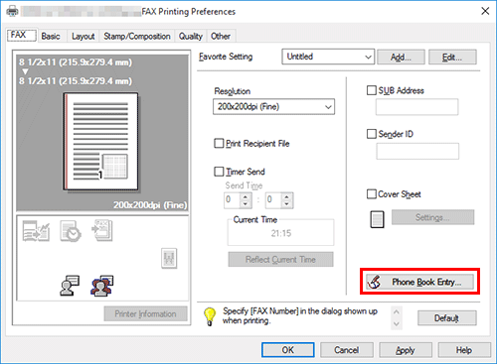
Task: Click the FAX cover sheet status icon
Action: tap(101, 230)
